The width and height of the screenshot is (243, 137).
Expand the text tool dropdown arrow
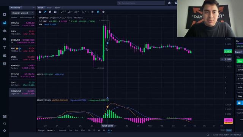point(85,12)
